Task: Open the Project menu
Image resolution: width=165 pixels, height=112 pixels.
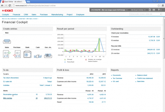Action: 70,14
